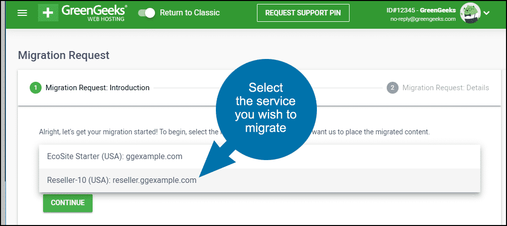This screenshot has height=226, width=507.
Task: Click the green step 1 circle
Action: [35, 88]
